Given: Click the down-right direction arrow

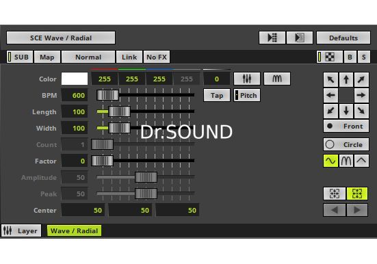Looking at the screenshot, I should 361,111.
